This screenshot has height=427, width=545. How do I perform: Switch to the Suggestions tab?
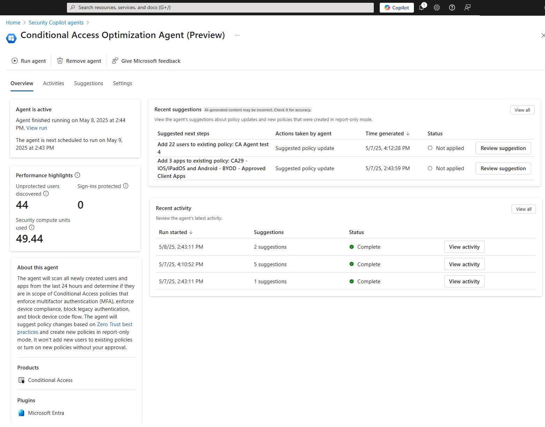[89, 83]
